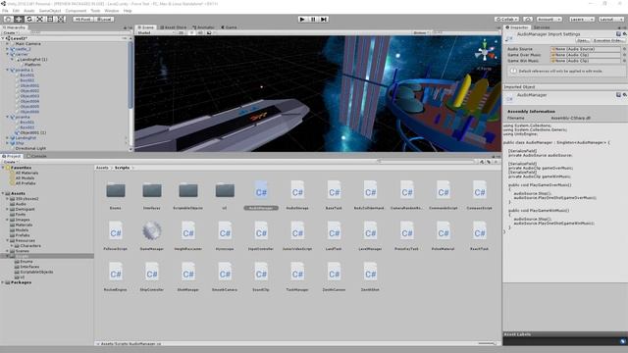Collapse the Assets folder tree
Viewport: 628px width, 353px height.
[3, 193]
